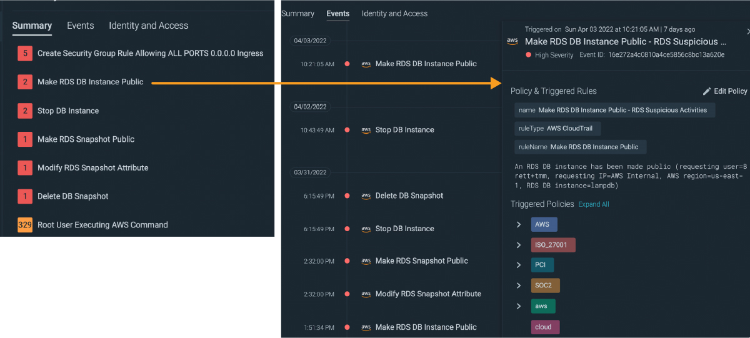Click AWS icon on 6:15:49 PM Stop DB Instance
This screenshot has height=338, width=750.
[366, 229]
